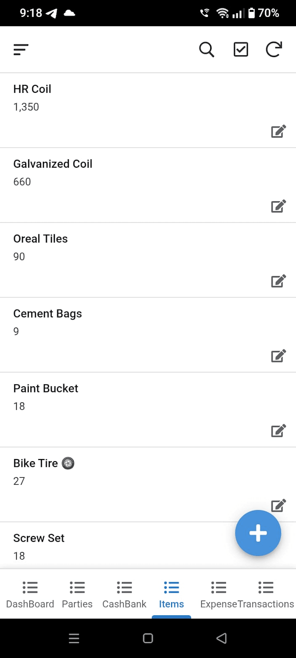The image size is (296, 658).
Task: Tap the Android home navigation button
Action: (148, 638)
